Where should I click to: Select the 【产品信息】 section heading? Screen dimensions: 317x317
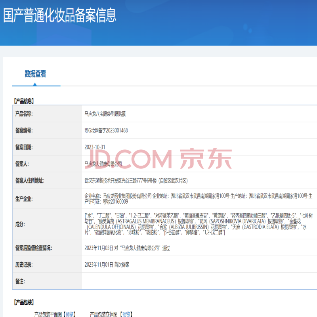(x=24, y=101)
